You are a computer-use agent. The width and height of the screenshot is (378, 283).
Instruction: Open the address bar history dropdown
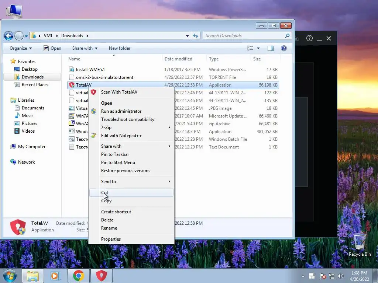[x=187, y=36]
